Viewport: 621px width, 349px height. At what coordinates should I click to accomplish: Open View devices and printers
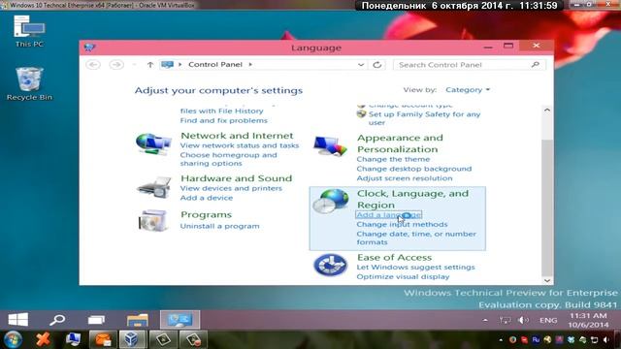[231, 188]
